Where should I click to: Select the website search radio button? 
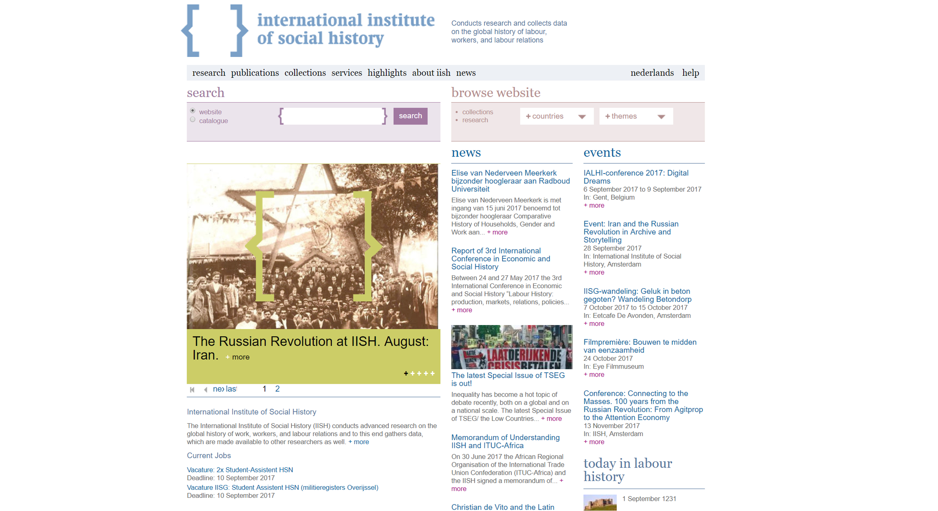tap(193, 111)
